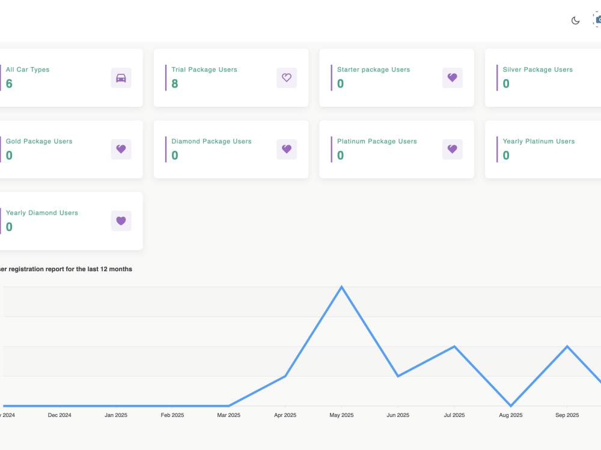Click the Sep 2025 axis label

pos(567,415)
